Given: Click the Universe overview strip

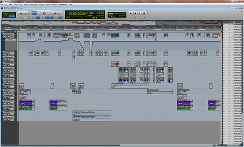Looking at the screenshot, I should coord(111,23).
